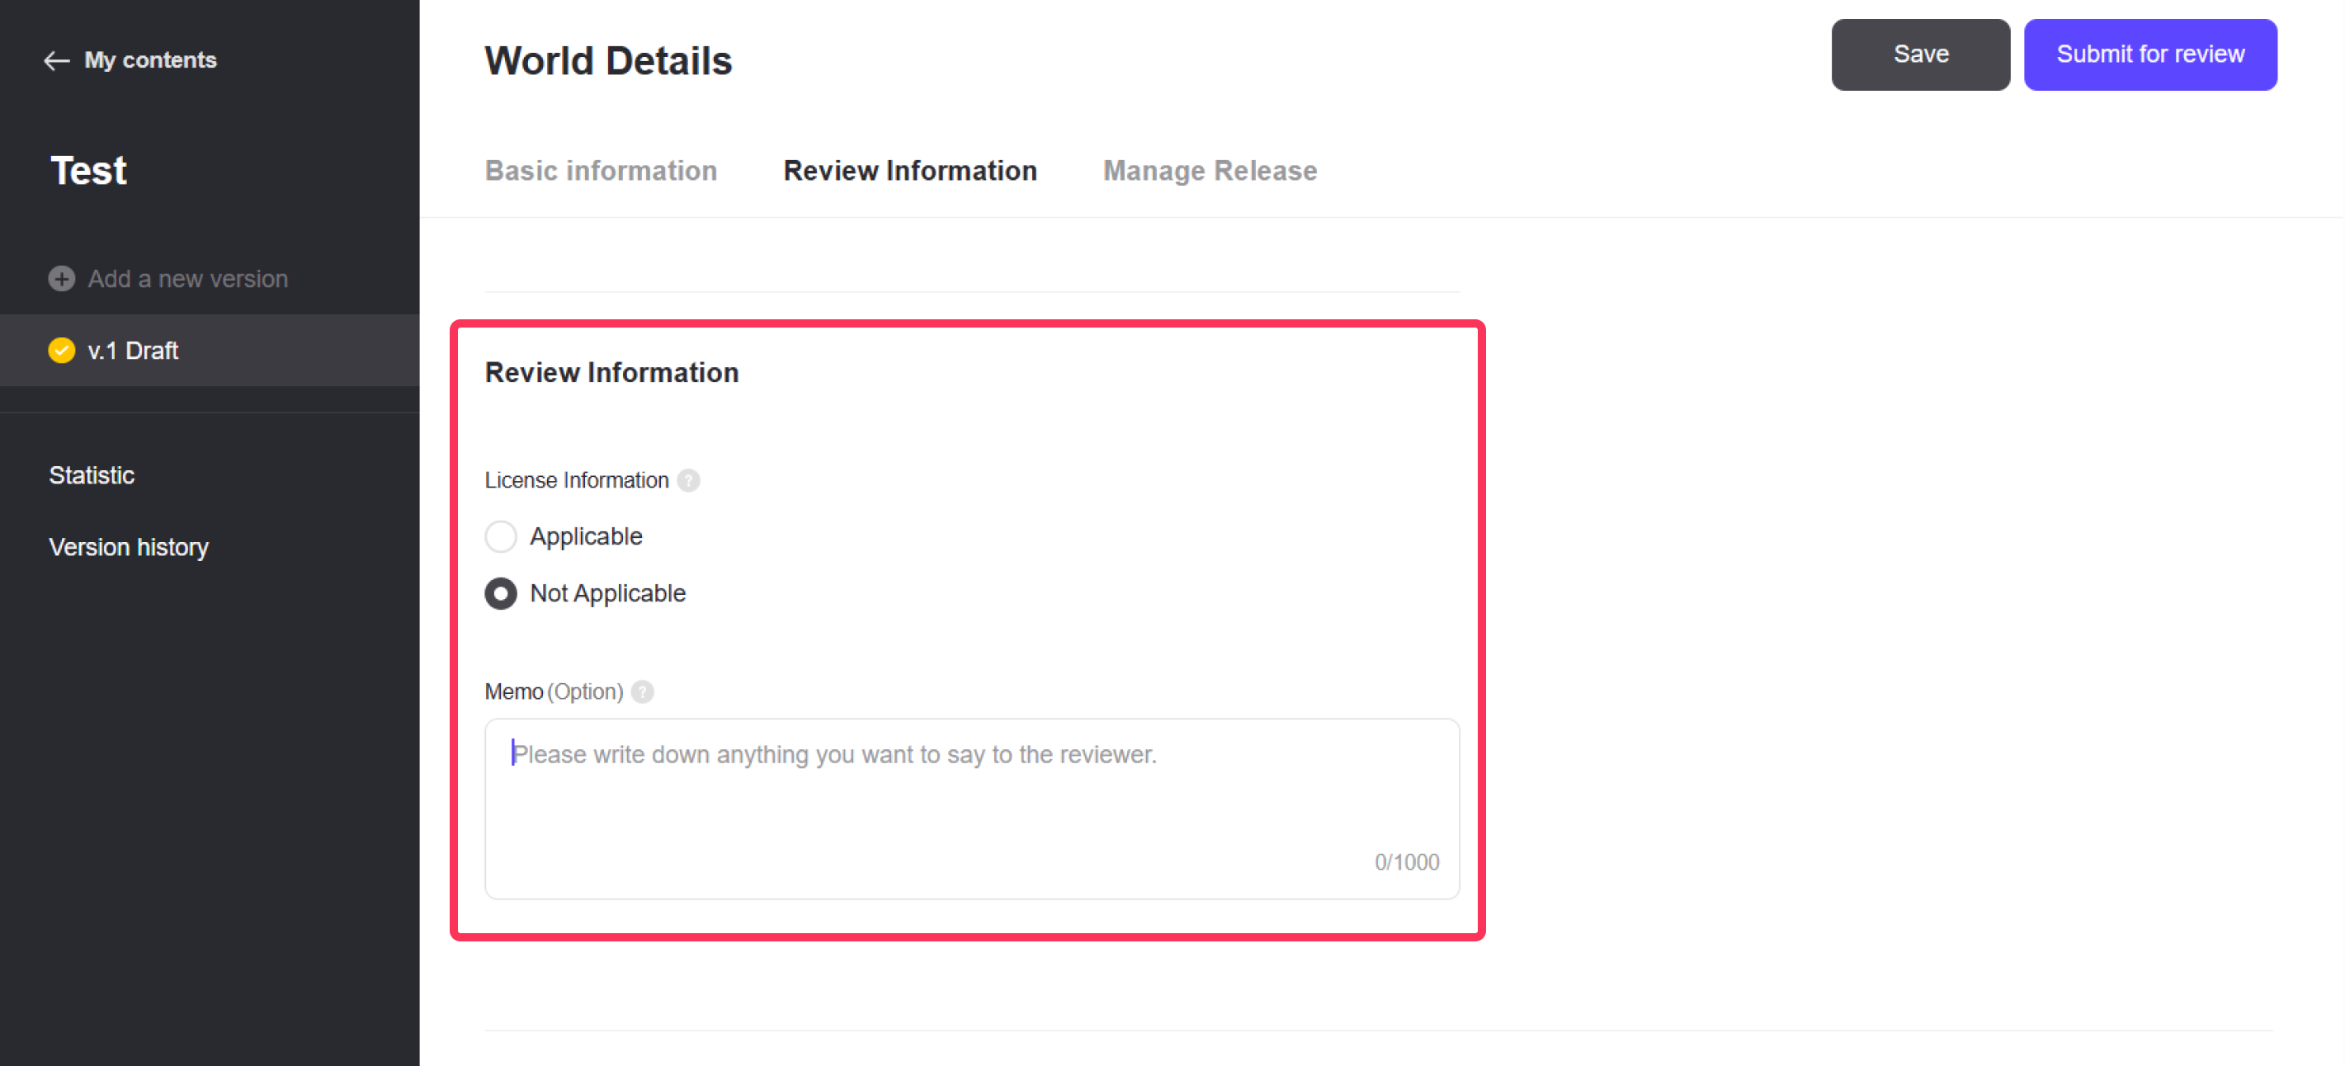Select the Not Applicable radio option
The height and width of the screenshot is (1066, 2345).
pos(501,593)
